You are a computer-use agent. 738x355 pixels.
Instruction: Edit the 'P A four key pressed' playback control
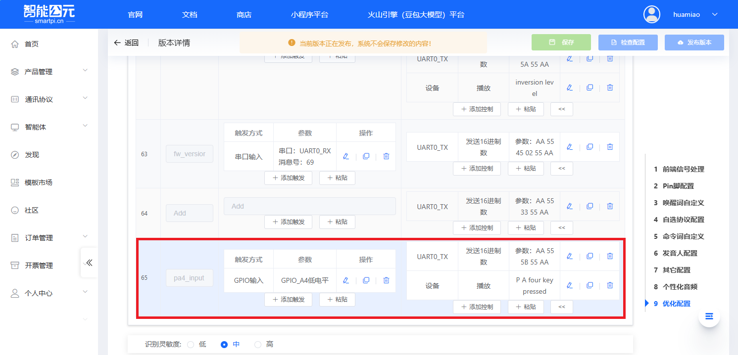[570, 285]
